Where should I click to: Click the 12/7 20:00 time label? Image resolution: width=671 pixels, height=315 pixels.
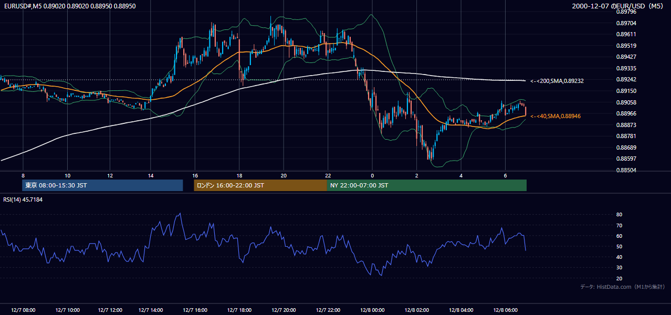[284, 310]
